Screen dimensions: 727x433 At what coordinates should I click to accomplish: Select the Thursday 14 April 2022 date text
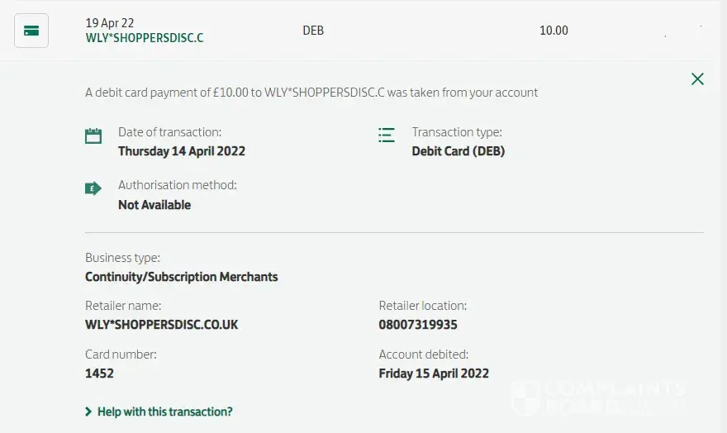pyautogui.click(x=182, y=151)
